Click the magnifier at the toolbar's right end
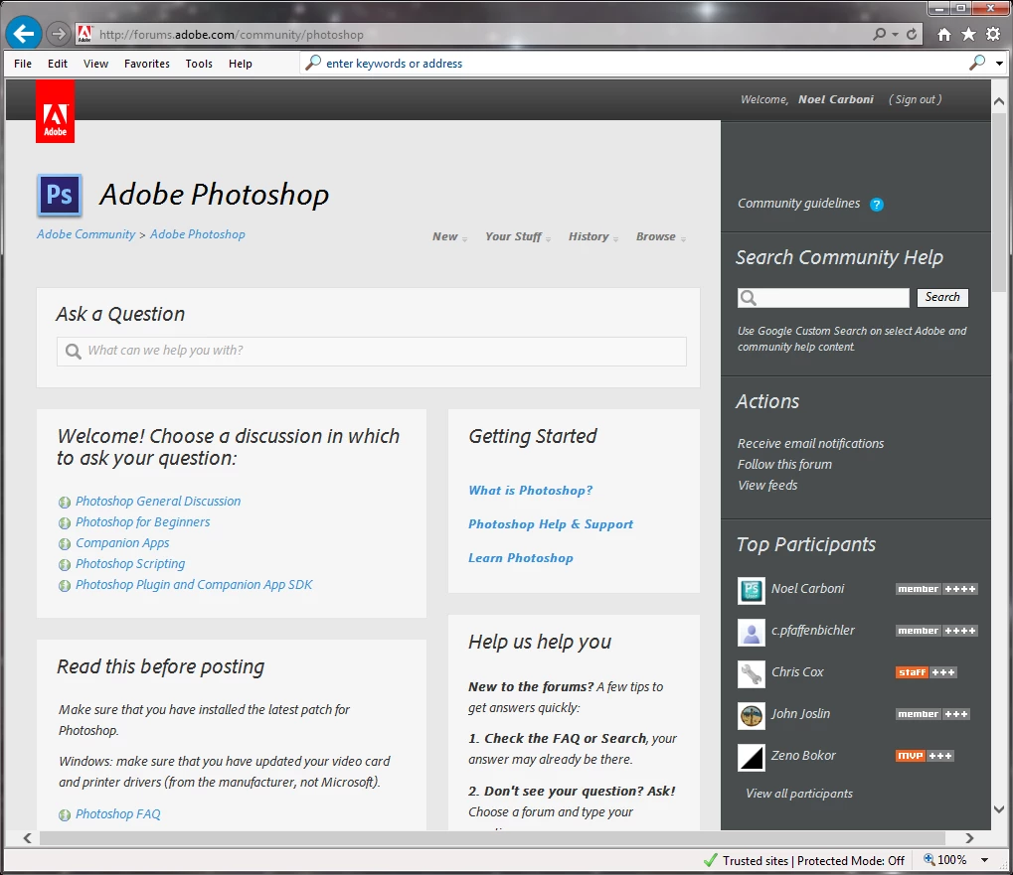1013x875 pixels. coord(977,63)
